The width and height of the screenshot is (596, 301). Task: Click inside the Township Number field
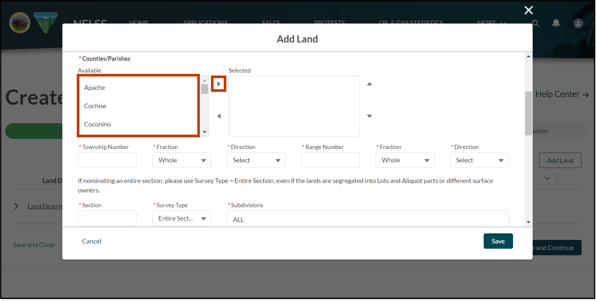point(107,160)
